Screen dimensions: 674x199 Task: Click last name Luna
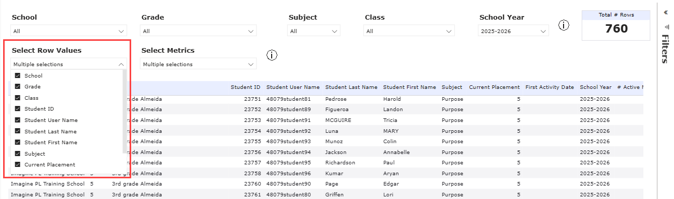click(332, 131)
